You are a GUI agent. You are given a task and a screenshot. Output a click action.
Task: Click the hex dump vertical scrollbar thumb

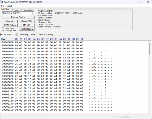(x=150, y=49)
